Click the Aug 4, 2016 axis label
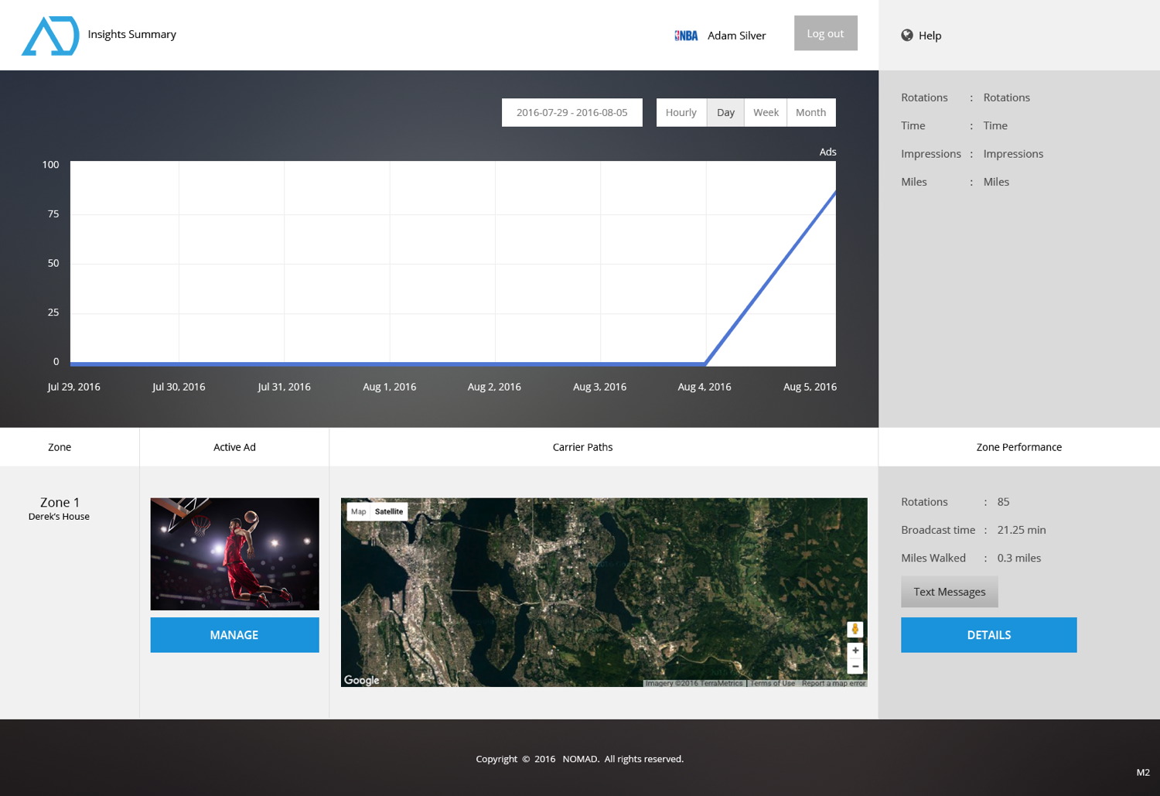This screenshot has height=796, width=1160. click(x=705, y=387)
